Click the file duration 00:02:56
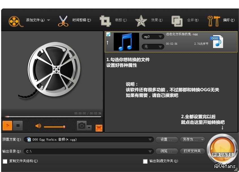 172,44
